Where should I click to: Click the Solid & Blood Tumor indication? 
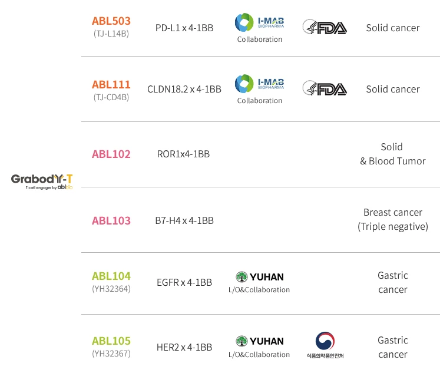click(392, 154)
